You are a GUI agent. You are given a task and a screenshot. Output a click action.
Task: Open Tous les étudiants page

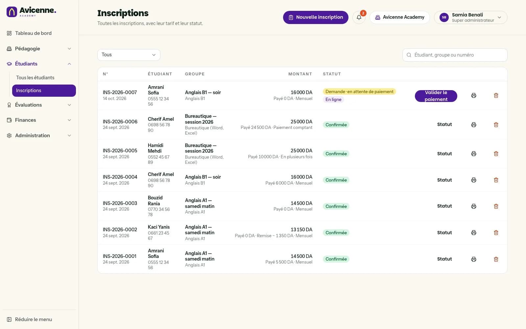(44, 78)
